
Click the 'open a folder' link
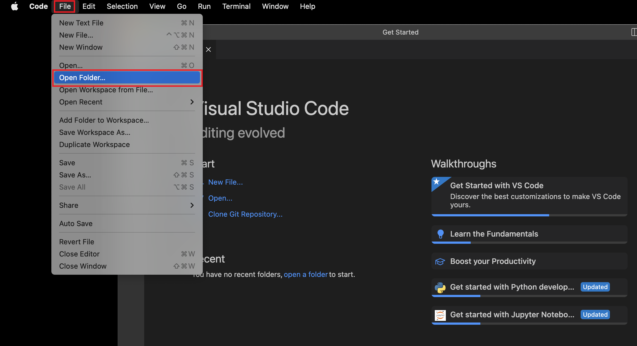coord(306,274)
